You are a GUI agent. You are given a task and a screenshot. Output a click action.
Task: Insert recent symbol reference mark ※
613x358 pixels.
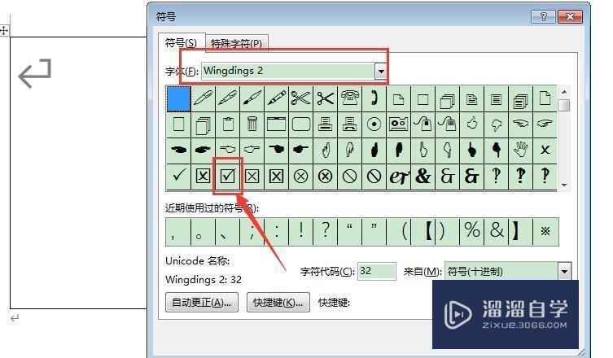(x=545, y=231)
